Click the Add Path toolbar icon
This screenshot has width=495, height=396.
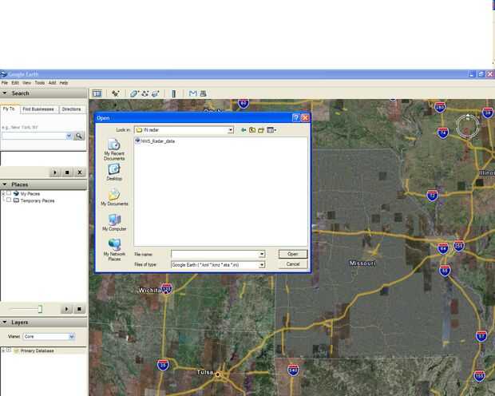coord(145,93)
